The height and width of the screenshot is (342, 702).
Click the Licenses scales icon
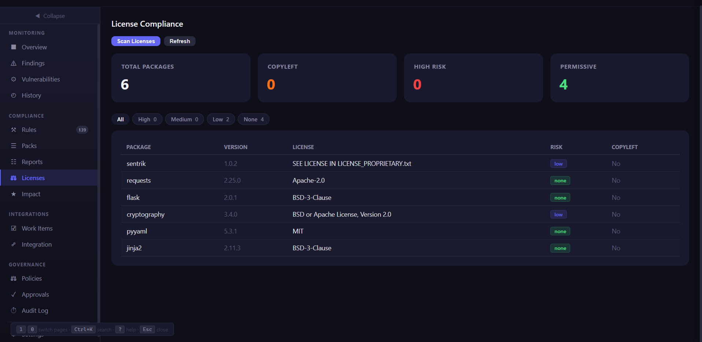click(14, 178)
